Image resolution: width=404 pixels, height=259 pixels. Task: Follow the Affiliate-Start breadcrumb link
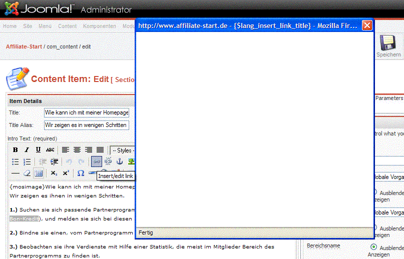(24, 46)
